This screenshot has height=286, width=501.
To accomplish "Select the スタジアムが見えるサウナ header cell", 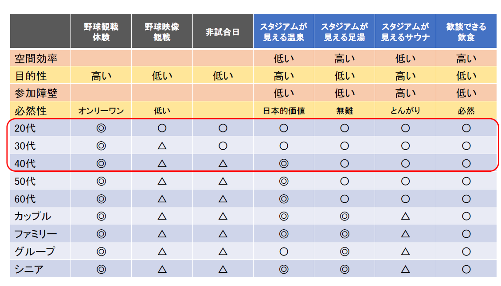I will (405, 31).
